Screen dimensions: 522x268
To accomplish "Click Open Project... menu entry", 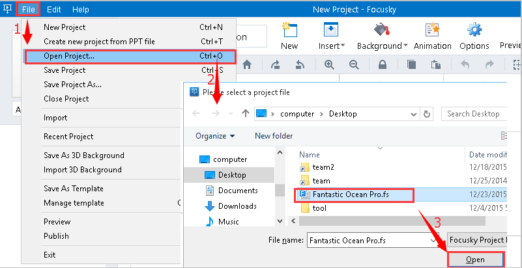I will pyautogui.click(x=130, y=57).
